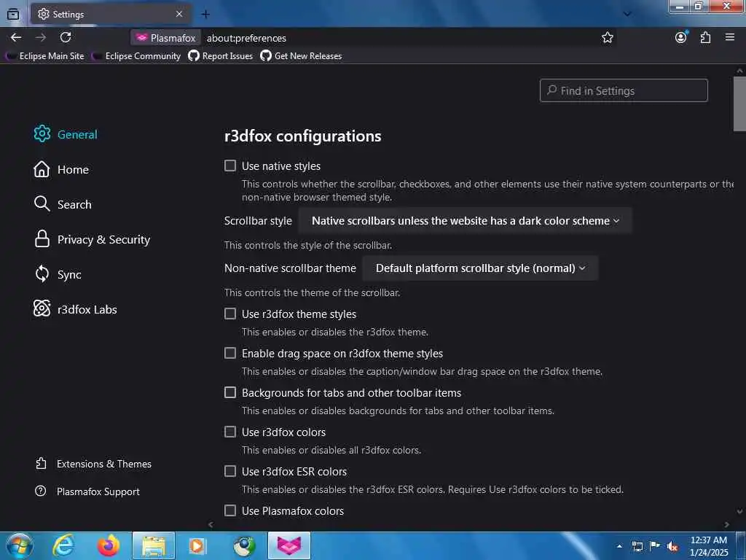Enable Use r3dfox theme styles checkbox
Screen dimensions: 746x560
(x=230, y=314)
